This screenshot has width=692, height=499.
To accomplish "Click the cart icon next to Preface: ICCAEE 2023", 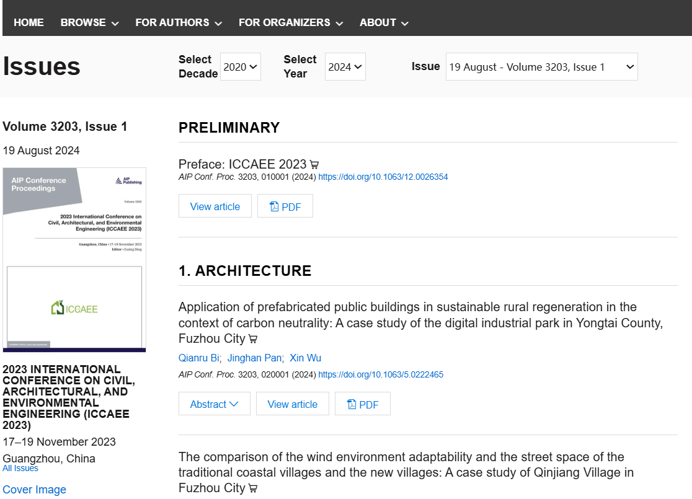I will click(314, 165).
